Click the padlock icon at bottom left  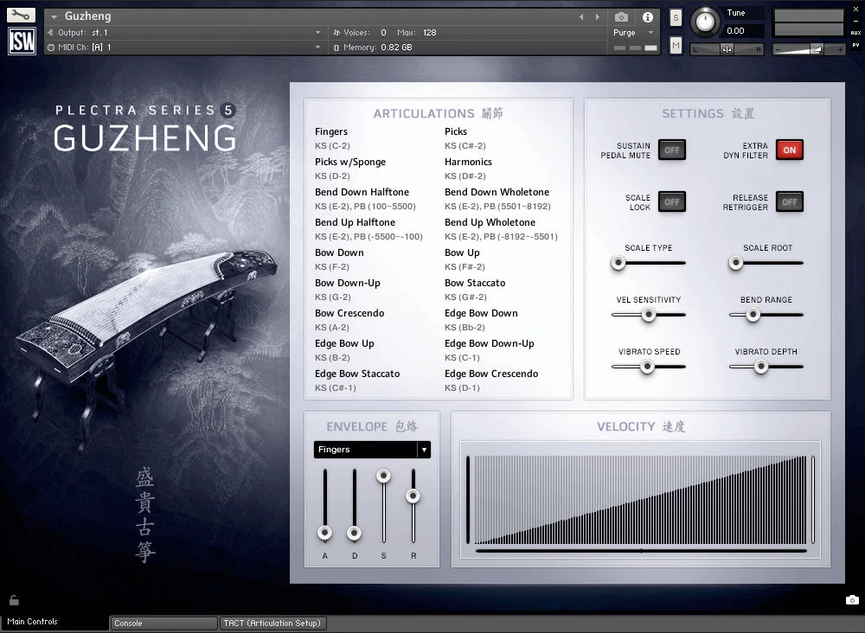[14, 600]
